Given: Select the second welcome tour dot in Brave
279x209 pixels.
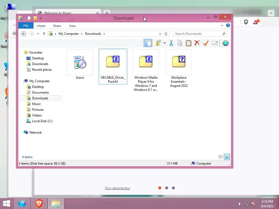Looking at the screenshot, I should tap(166, 188).
